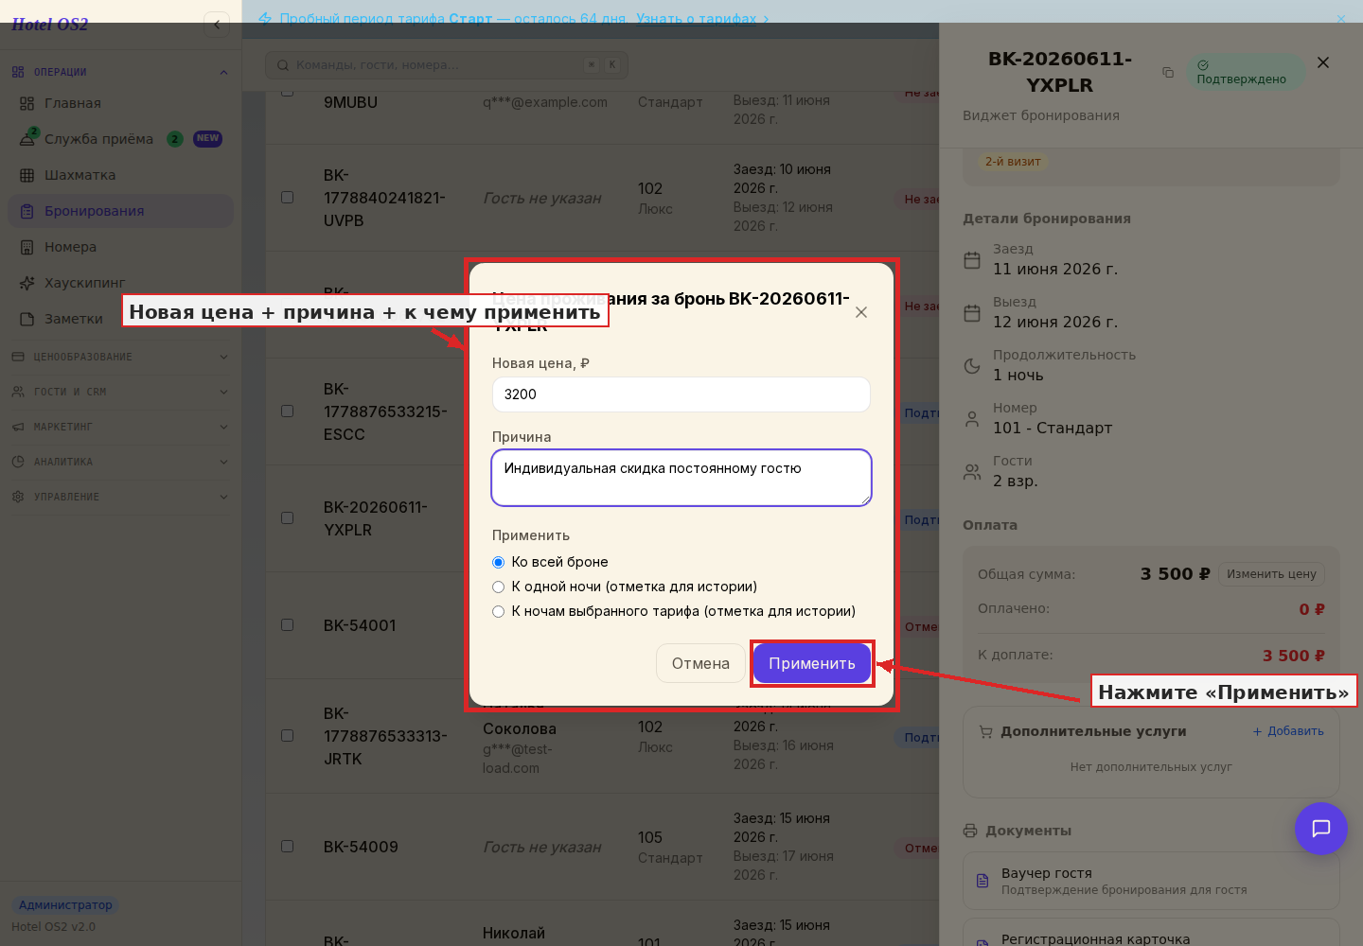Click the Хаускипинг sparkle icon

point(27,283)
